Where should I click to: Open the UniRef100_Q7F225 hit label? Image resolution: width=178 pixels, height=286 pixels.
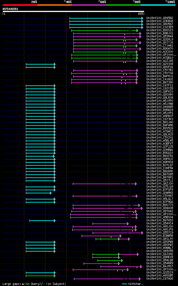click(x=160, y=147)
